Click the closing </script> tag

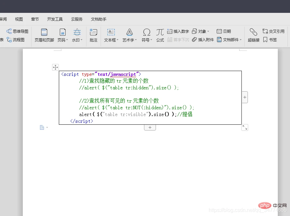coord(82,121)
